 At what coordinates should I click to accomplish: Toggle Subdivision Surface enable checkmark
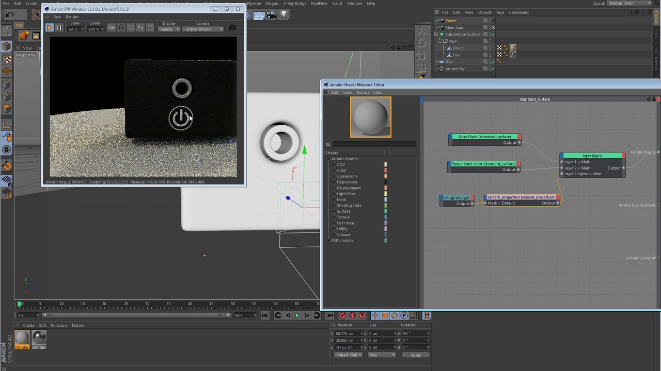pyautogui.click(x=493, y=34)
